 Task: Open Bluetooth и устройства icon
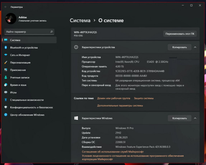click(x=6, y=47)
